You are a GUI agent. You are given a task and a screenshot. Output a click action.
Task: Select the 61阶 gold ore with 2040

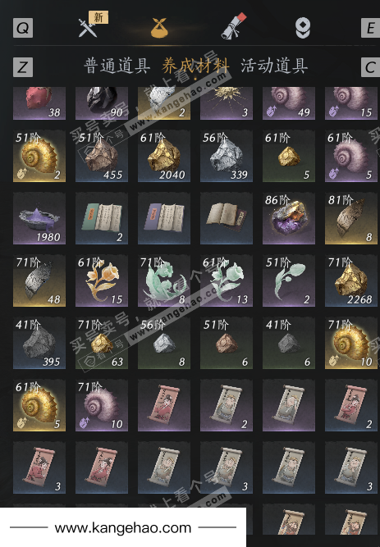pyautogui.click(x=164, y=156)
